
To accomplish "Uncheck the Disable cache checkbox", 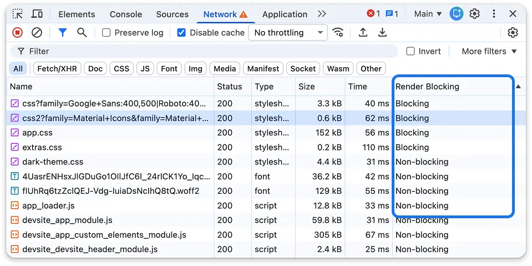I will click(181, 33).
